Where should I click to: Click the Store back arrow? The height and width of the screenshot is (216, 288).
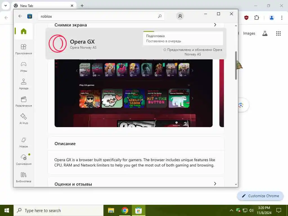point(20,16)
